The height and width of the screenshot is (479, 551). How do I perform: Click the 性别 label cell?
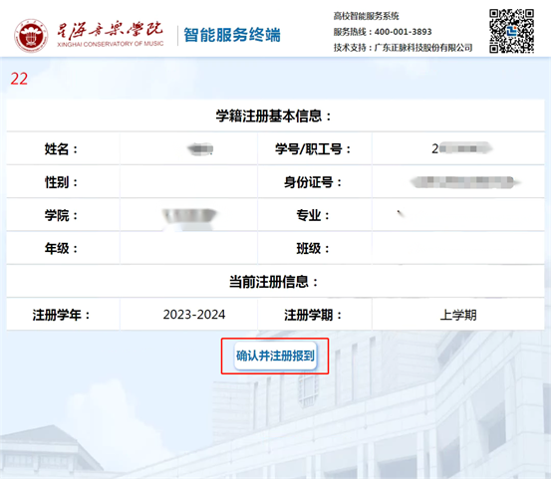(x=63, y=182)
